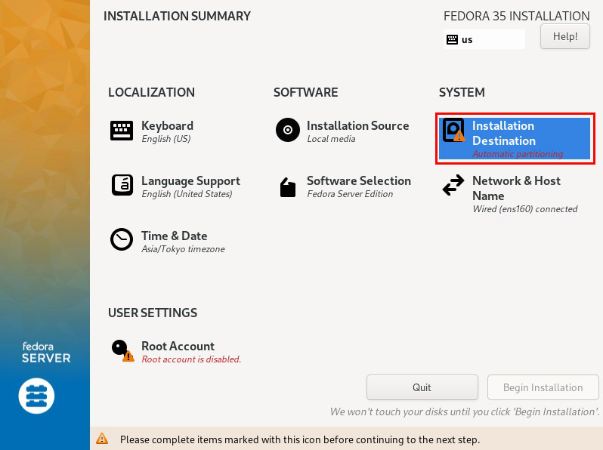This screenshot has height=450, width=603.
Task: Click 'Automatic partitioning' status text
Action: pos(518,154)
